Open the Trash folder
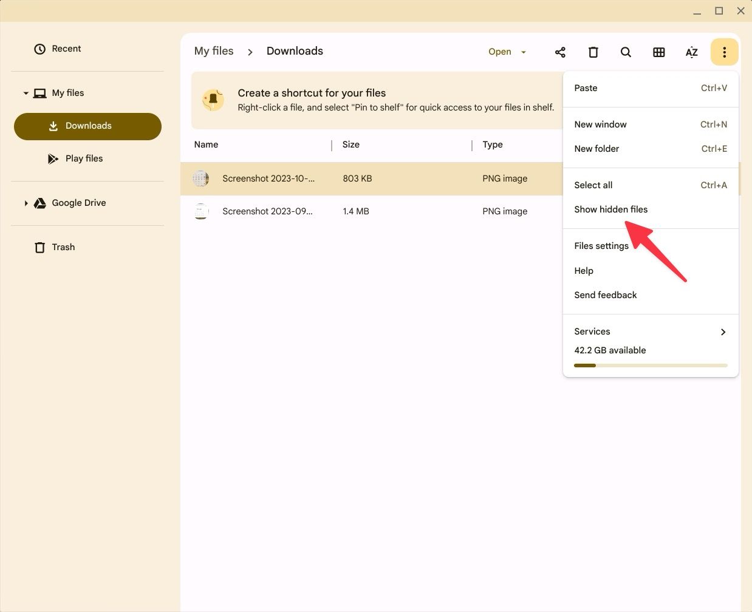 (x=63, y=247)
